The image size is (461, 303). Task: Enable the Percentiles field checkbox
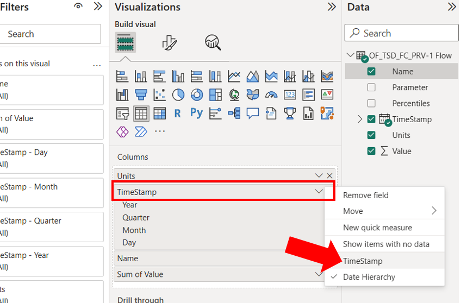(x=371, y=103)
